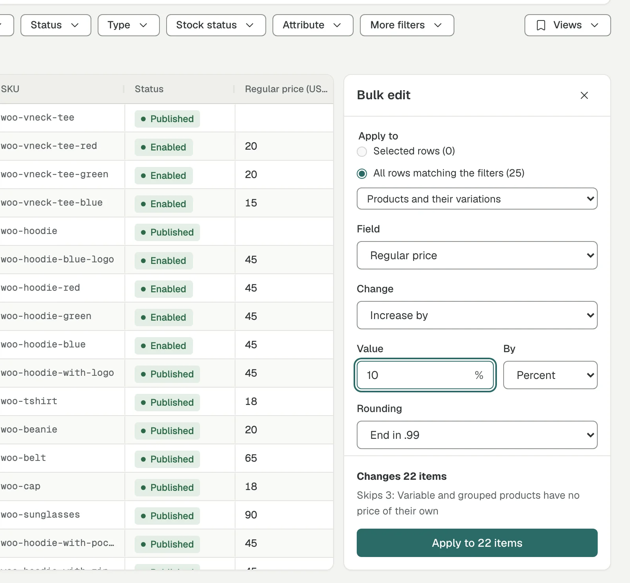Expand the More filters dropdown
630x583 pixels.
click(x=407, y=25)
